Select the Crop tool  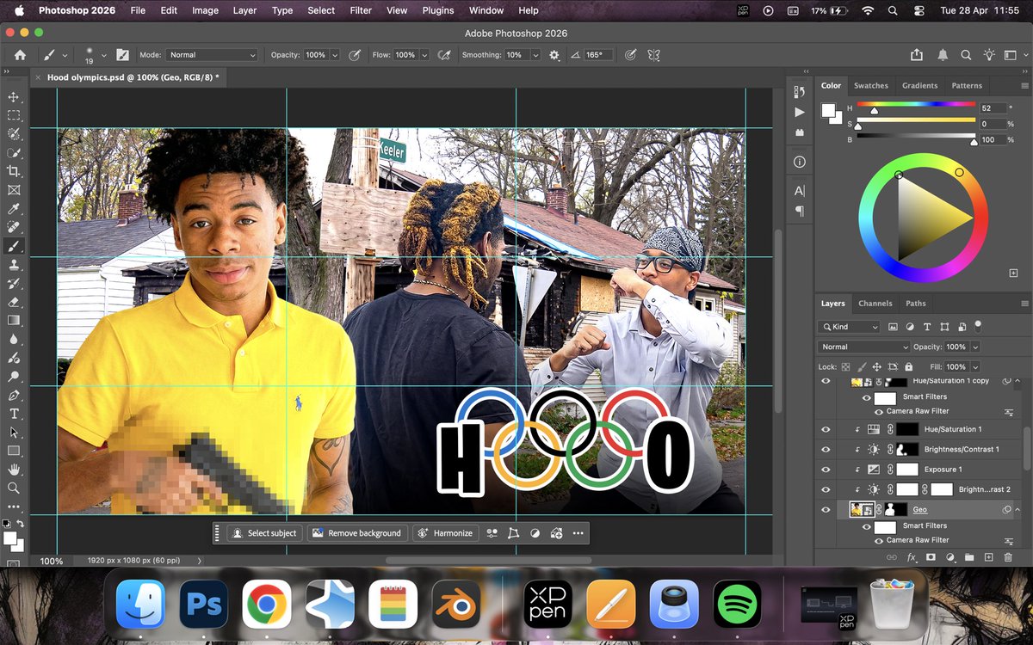[13, 171]
